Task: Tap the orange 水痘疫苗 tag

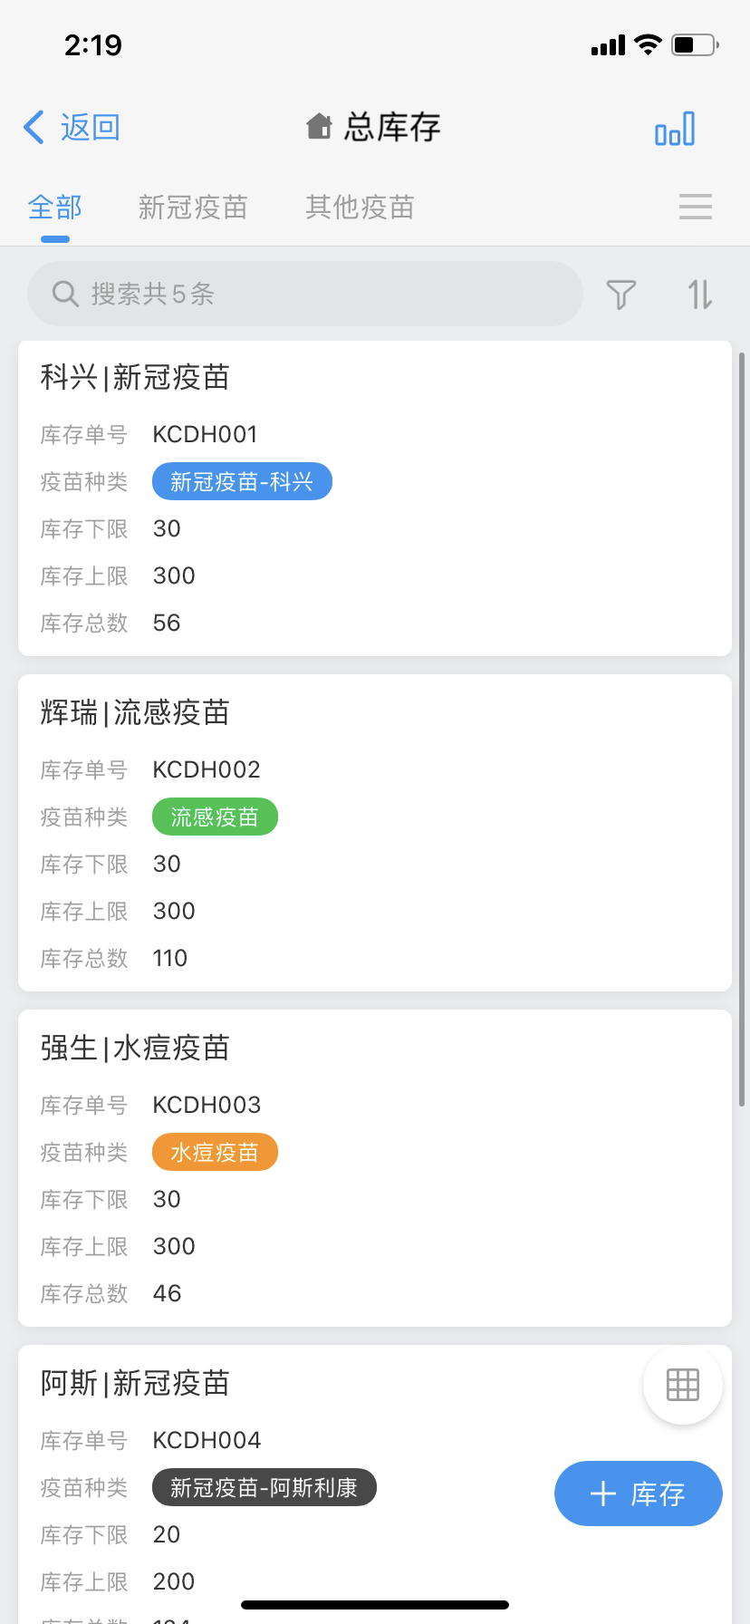Action: pos(215,1153)
